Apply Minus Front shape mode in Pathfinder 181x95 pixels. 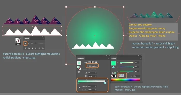(x=29, y=43)
